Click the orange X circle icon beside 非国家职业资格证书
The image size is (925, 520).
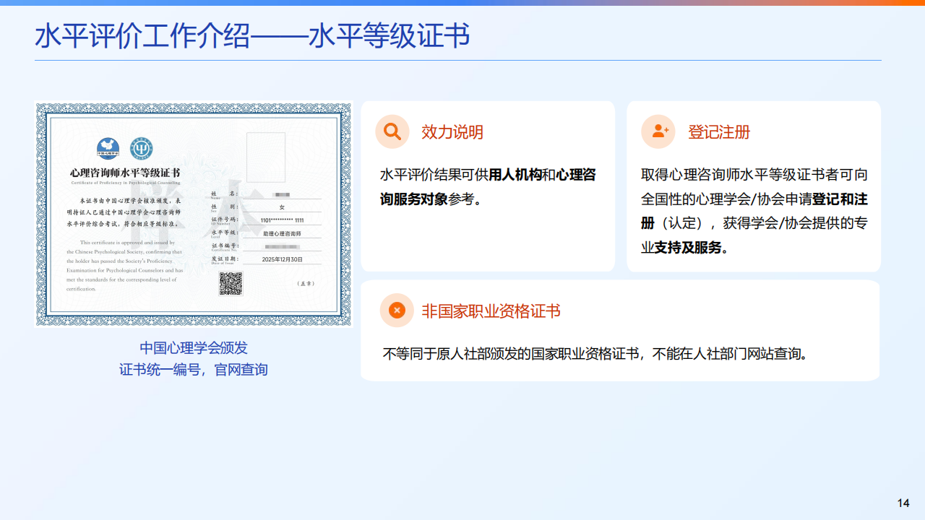click(395, 311)
